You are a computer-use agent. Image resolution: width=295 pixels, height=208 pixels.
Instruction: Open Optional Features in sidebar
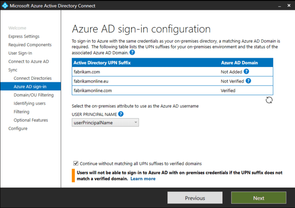pos(31,120)
